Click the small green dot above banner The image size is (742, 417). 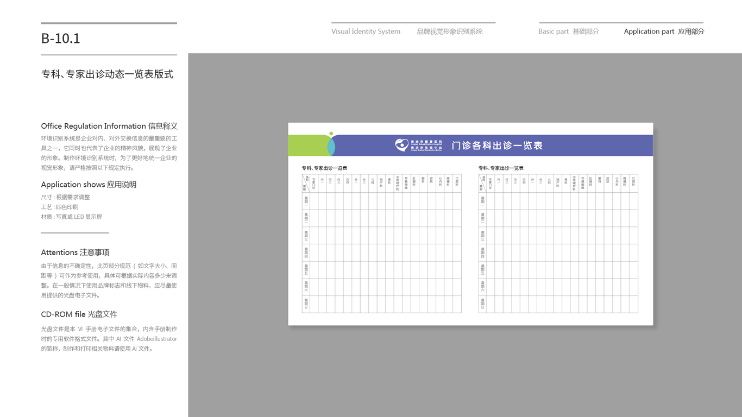331,134
